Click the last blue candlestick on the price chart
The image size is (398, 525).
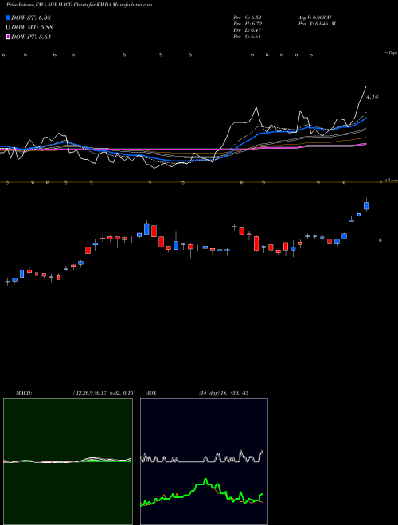tap(366, 205)
